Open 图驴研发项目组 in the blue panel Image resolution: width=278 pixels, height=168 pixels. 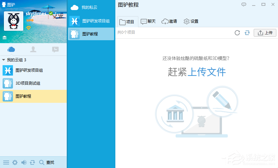pos(91,21)
